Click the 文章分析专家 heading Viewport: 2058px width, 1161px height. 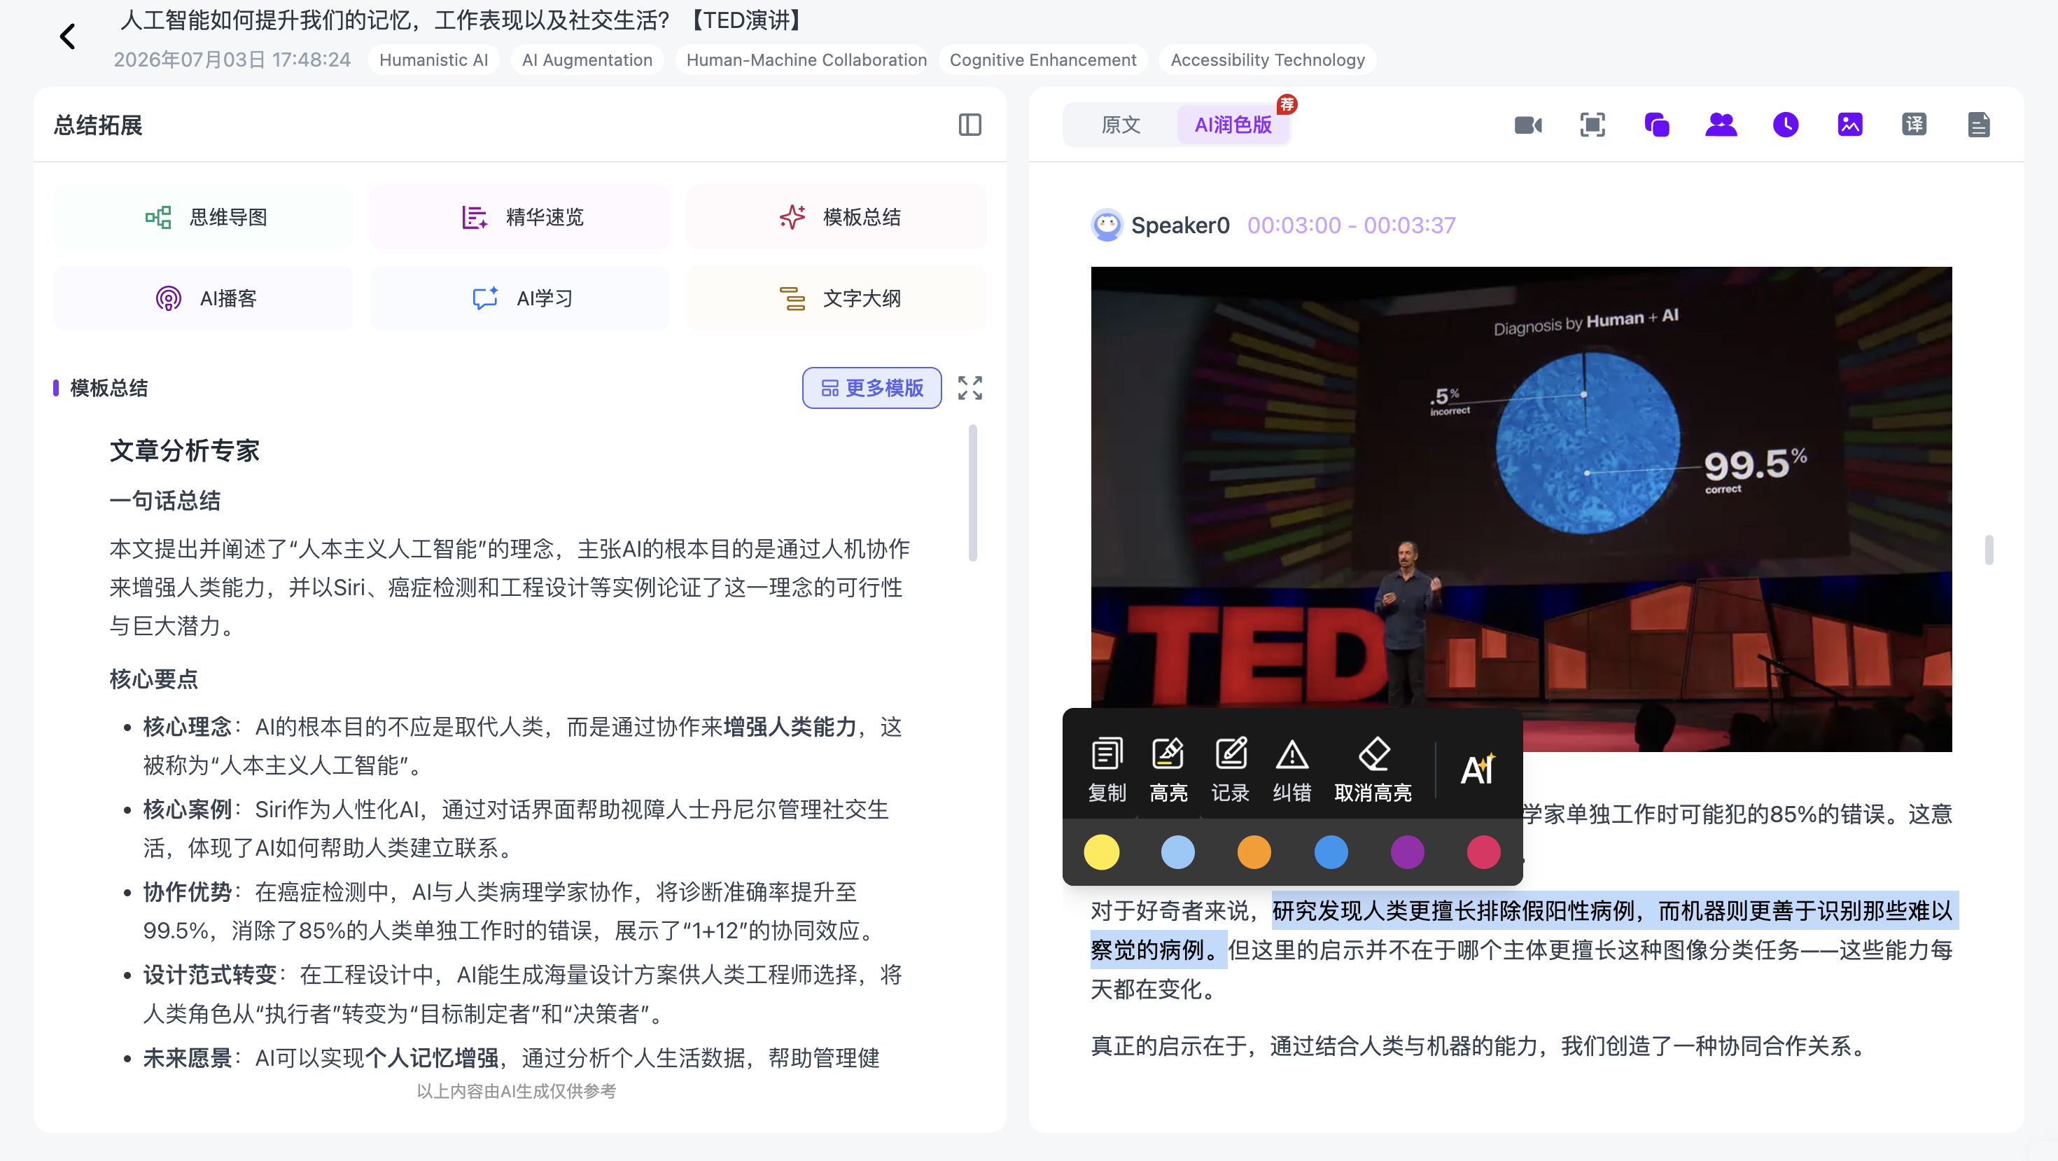tap(185, 451)
